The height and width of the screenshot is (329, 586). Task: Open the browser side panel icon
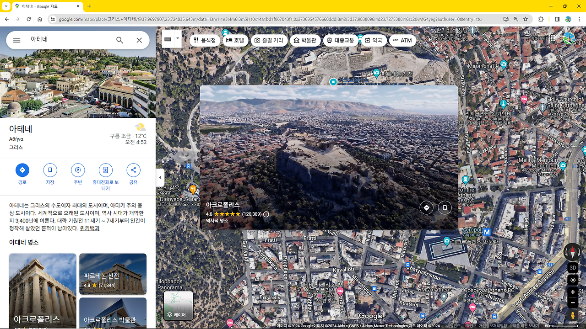click(x=557, y=19)
